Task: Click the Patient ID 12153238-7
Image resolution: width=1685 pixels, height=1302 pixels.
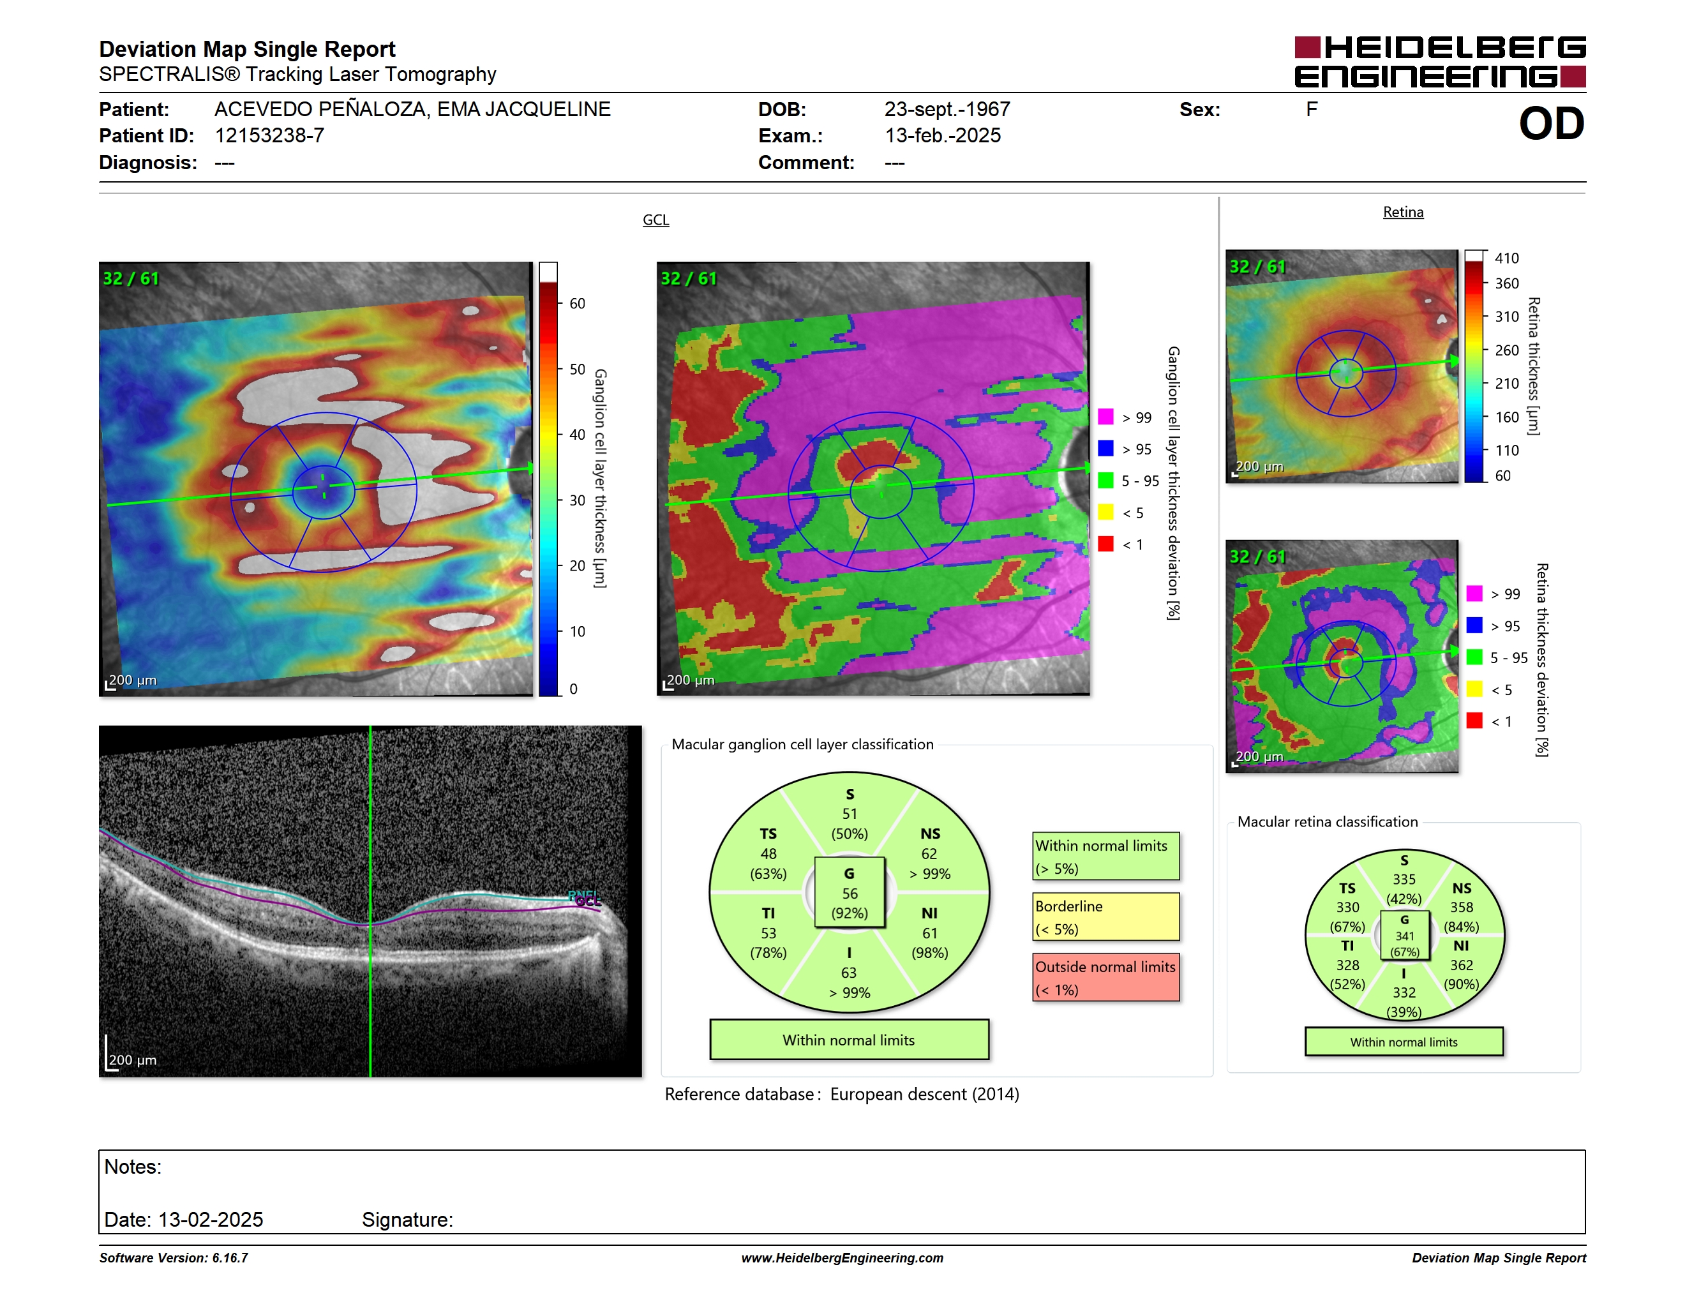Action: [x=269, y=136]
